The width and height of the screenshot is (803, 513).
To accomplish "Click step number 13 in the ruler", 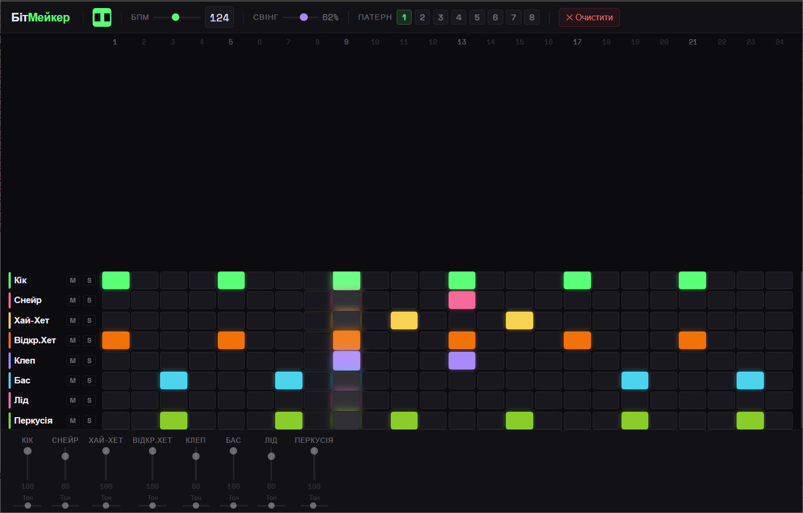I will point(462,42).
